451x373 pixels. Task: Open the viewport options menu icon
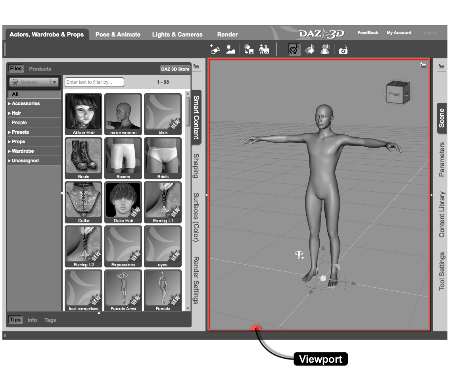tap(423, 65)
